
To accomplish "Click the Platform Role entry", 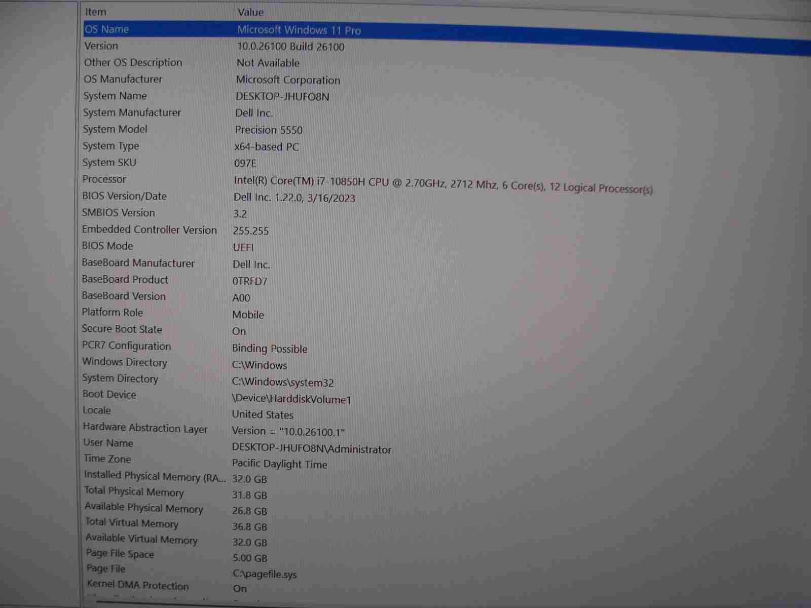I will [113, 312].
